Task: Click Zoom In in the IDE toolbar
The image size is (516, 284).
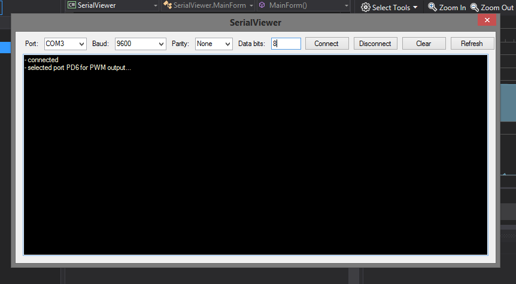Action: click(447, 7)
